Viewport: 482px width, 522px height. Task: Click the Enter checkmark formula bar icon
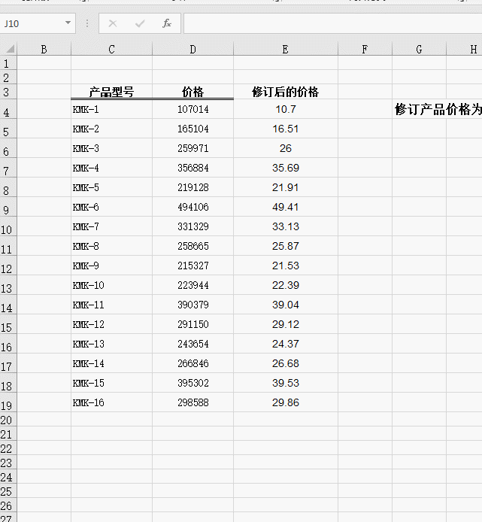click(x=140, y=23)
